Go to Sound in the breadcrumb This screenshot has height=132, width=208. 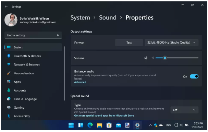click(108, 17)
